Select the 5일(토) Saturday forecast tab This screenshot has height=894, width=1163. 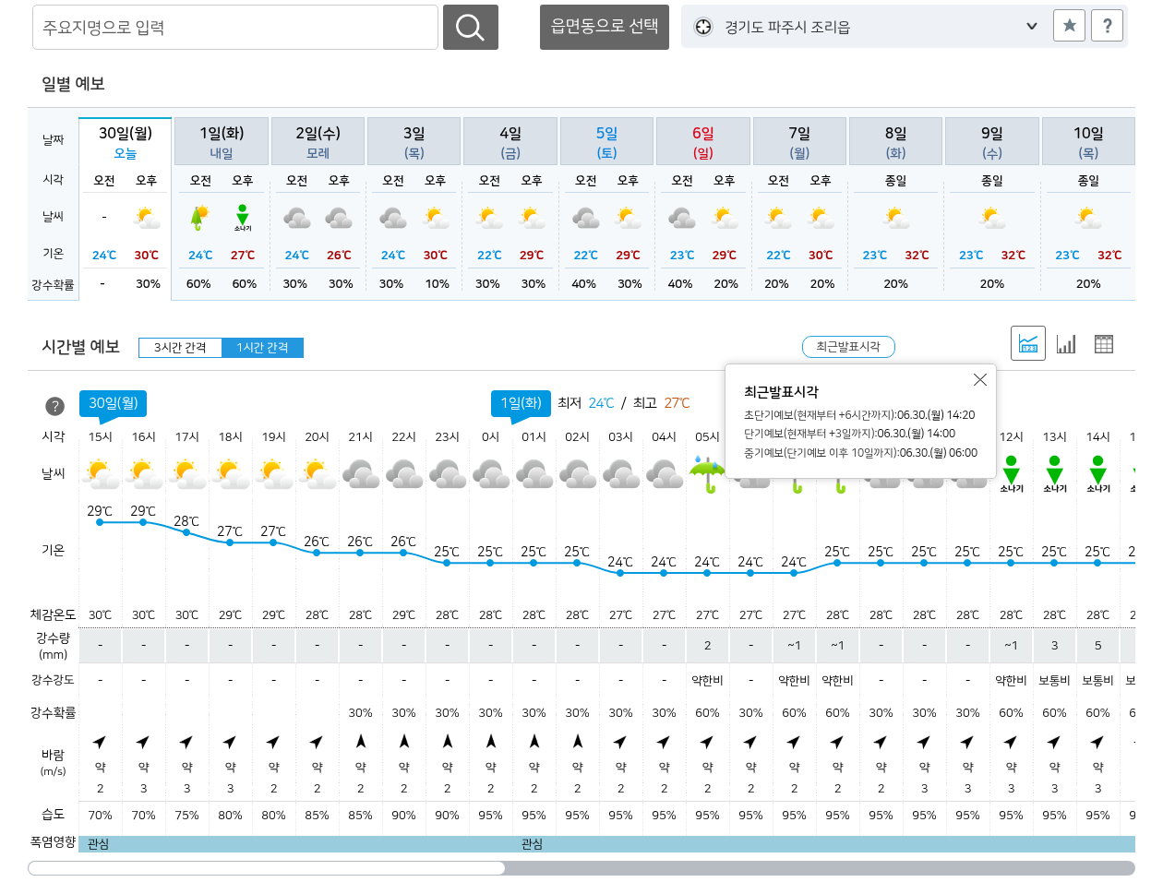pyautogui.click(x=606, y=141)
